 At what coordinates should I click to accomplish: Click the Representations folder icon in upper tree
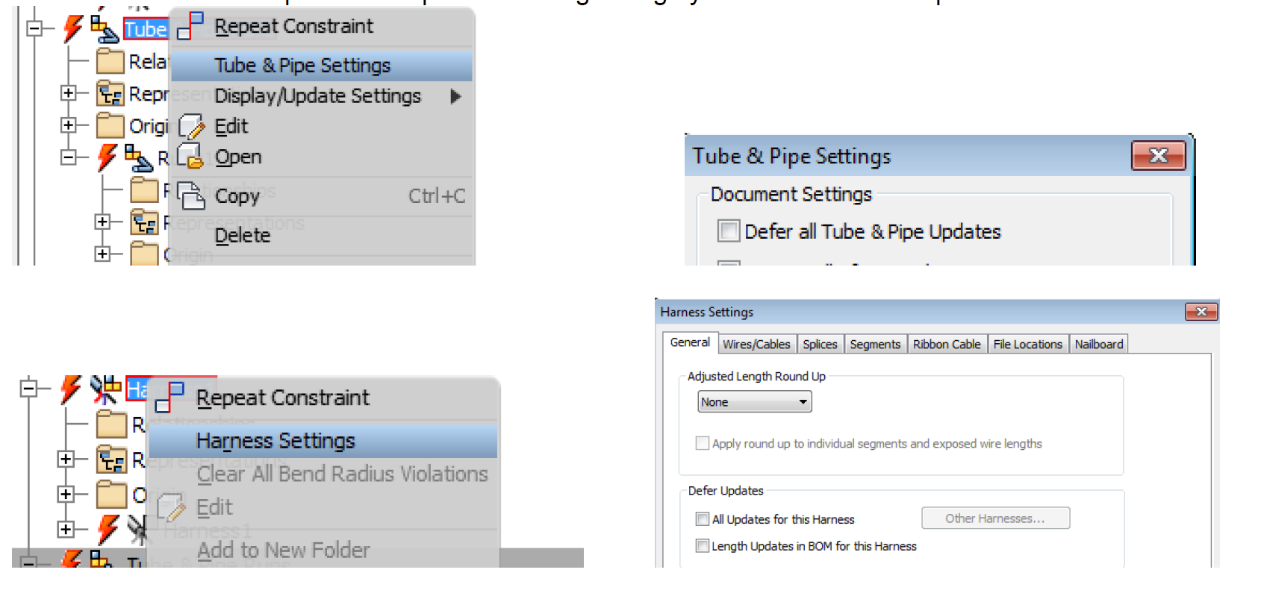(110, 94)
